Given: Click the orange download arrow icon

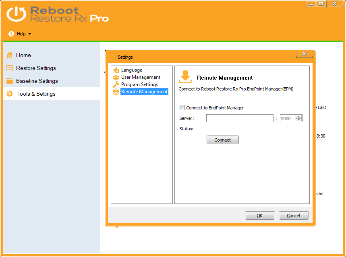Looking at the screenshot, I should (185, 77).
